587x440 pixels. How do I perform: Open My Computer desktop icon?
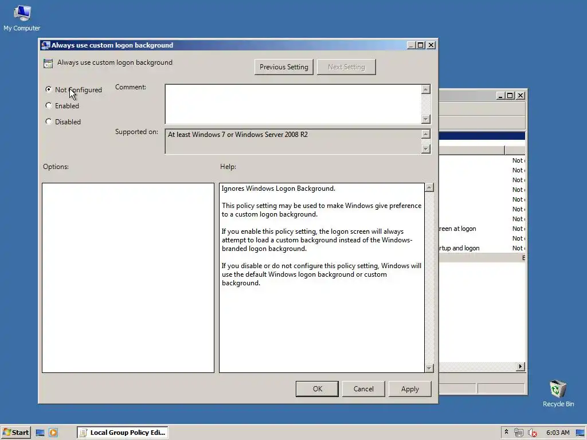pyautogui.click(x=22, y=18)
